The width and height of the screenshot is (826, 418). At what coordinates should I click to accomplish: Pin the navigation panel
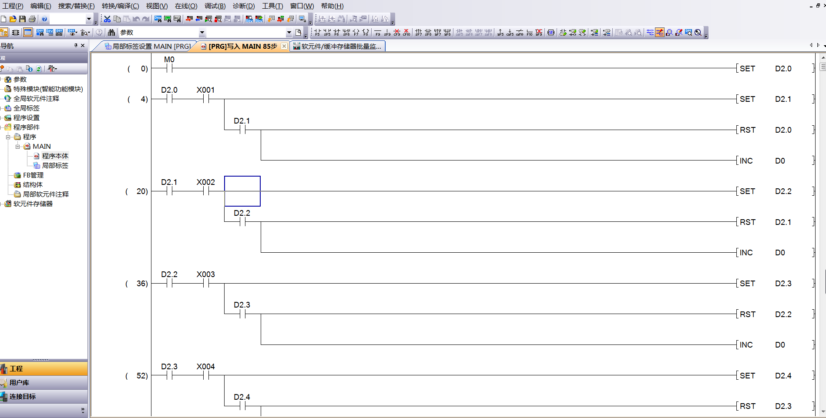click(76, 46)
